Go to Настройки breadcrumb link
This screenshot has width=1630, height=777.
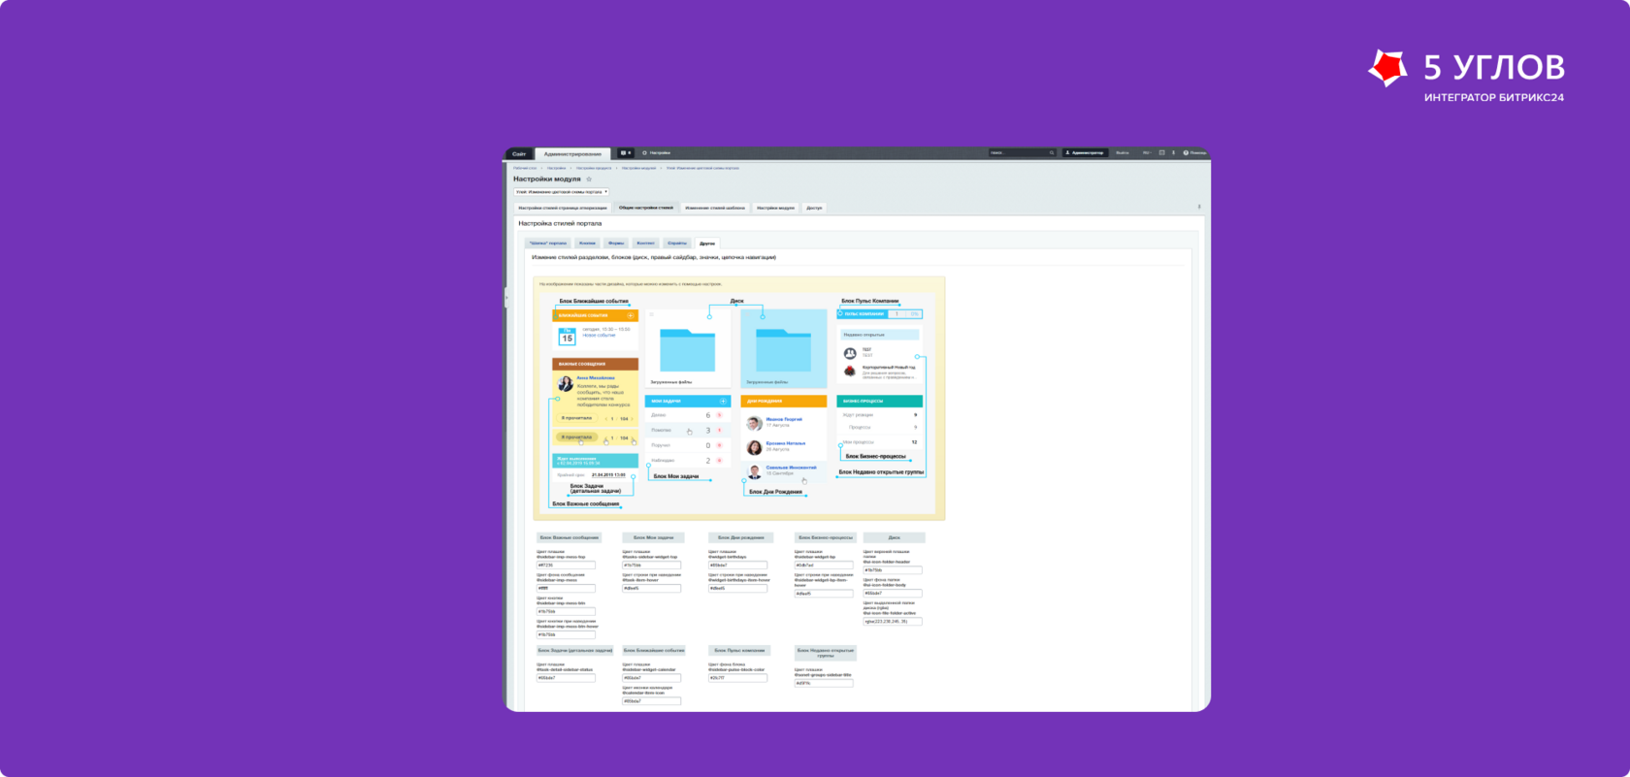[556, 168]
